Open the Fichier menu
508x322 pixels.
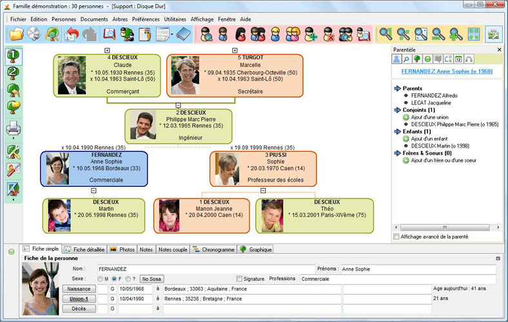tap(18, 19)
